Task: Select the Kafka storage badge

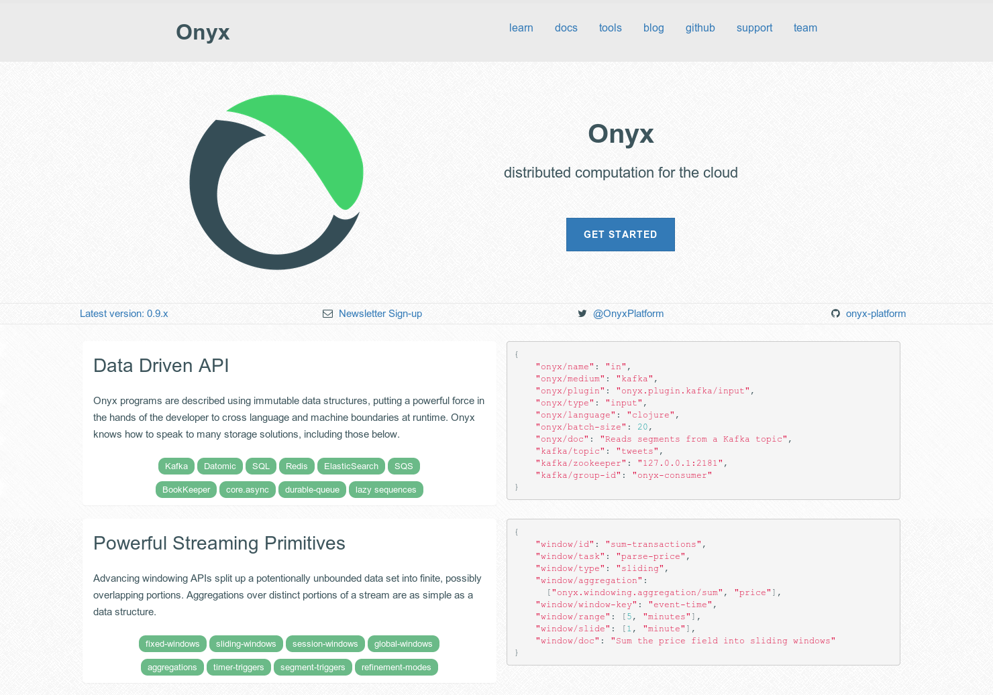Action: click(x=176, y=466)
